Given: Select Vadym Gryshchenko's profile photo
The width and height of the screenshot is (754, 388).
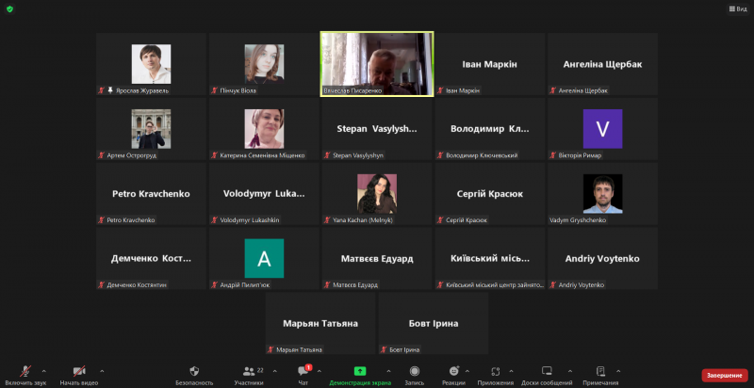Looking at the screenshot, I should coord(602,193).
